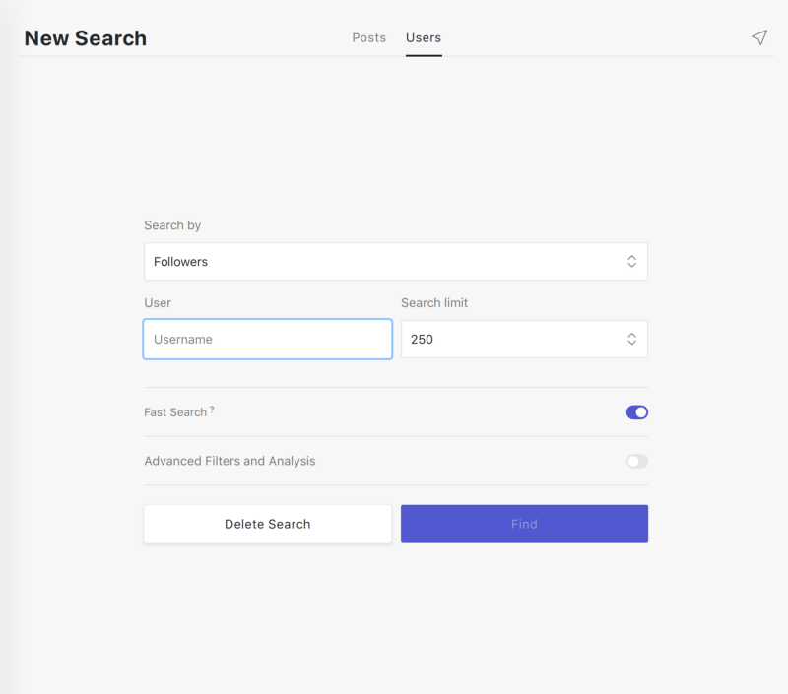
Task: Enable Advanced Filters and Analysis switch
Action: [x=636, y=461]
